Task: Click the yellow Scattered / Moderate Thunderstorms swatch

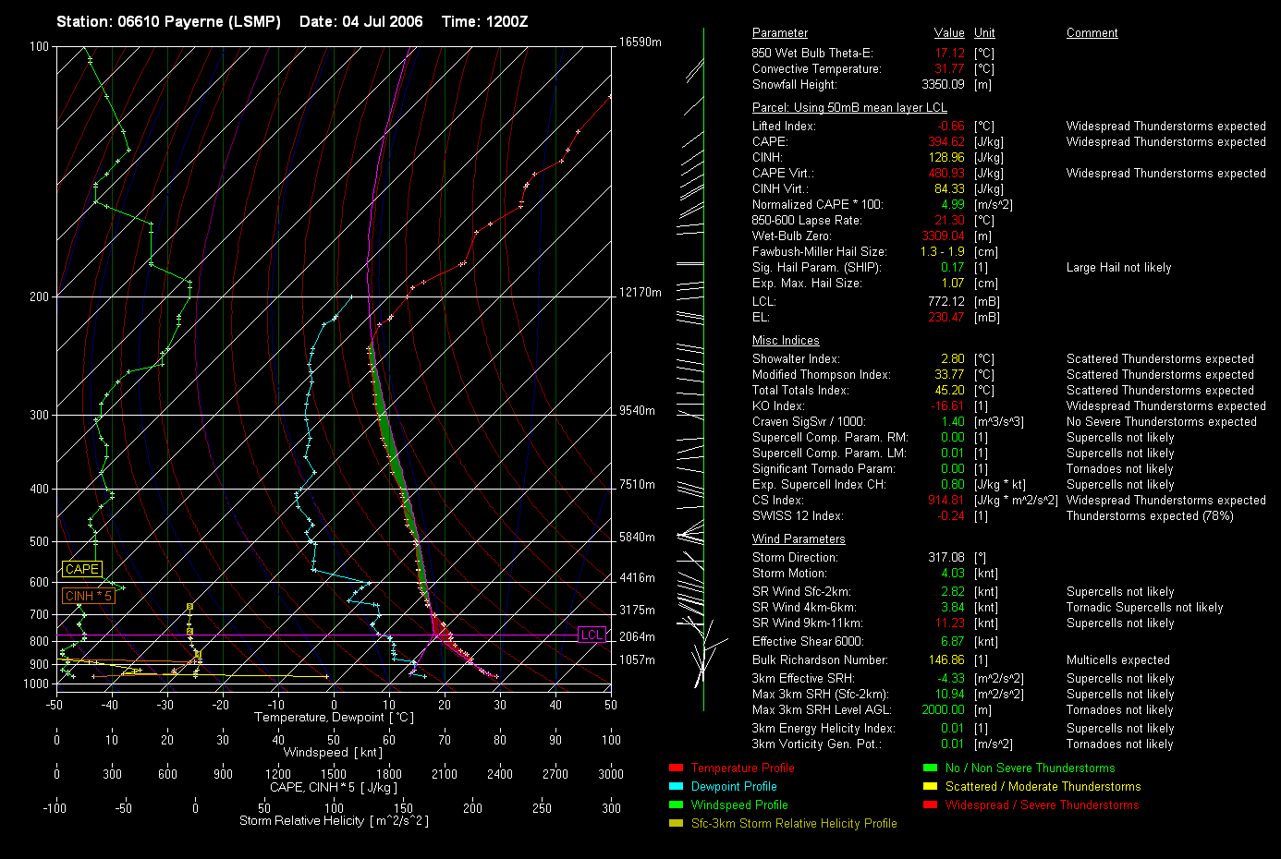Action: click(930, 787)
